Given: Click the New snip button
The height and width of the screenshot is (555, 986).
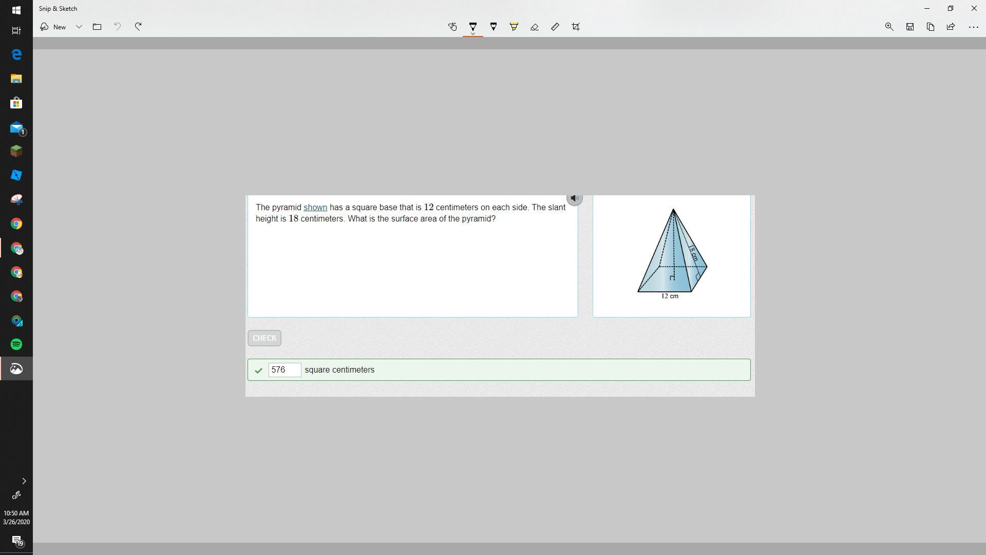Looking at the screenshot, I should tap(53, 27).
